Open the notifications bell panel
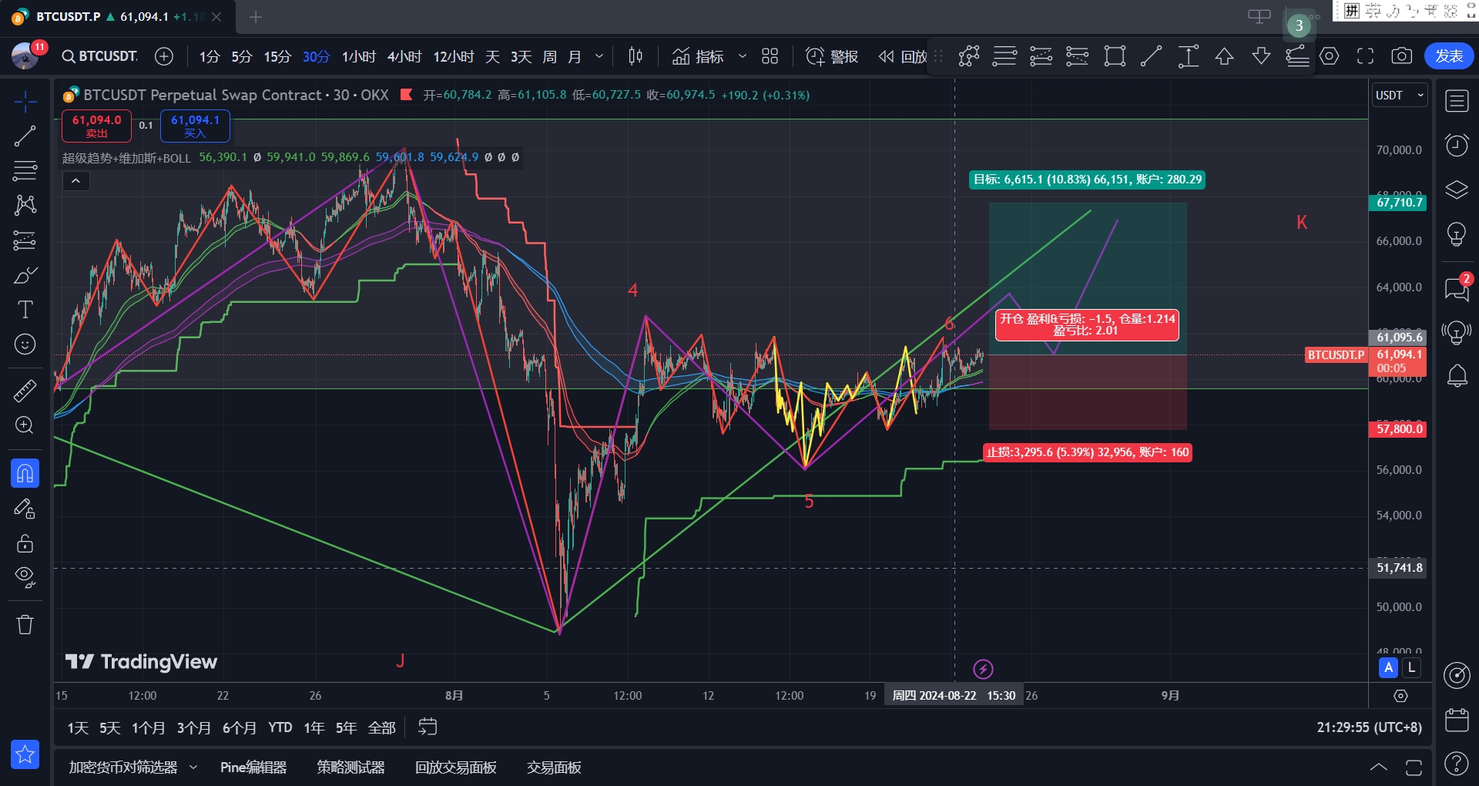Image resolution: width=1479 pixels, height=786 pixels. [1457, 376]
